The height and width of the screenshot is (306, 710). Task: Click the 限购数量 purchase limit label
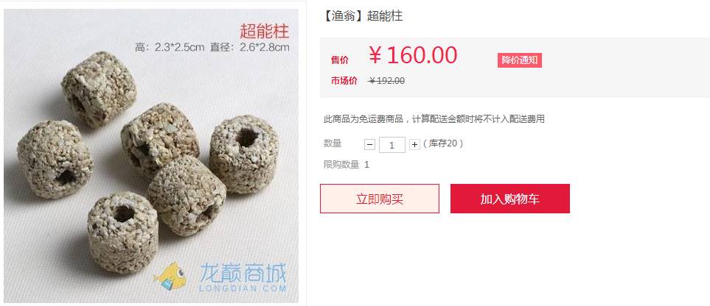coord(341,165)
